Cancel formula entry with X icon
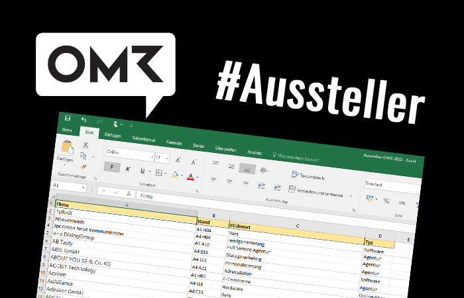The width and height of the screenshot is (464, 298). [103, 191]
